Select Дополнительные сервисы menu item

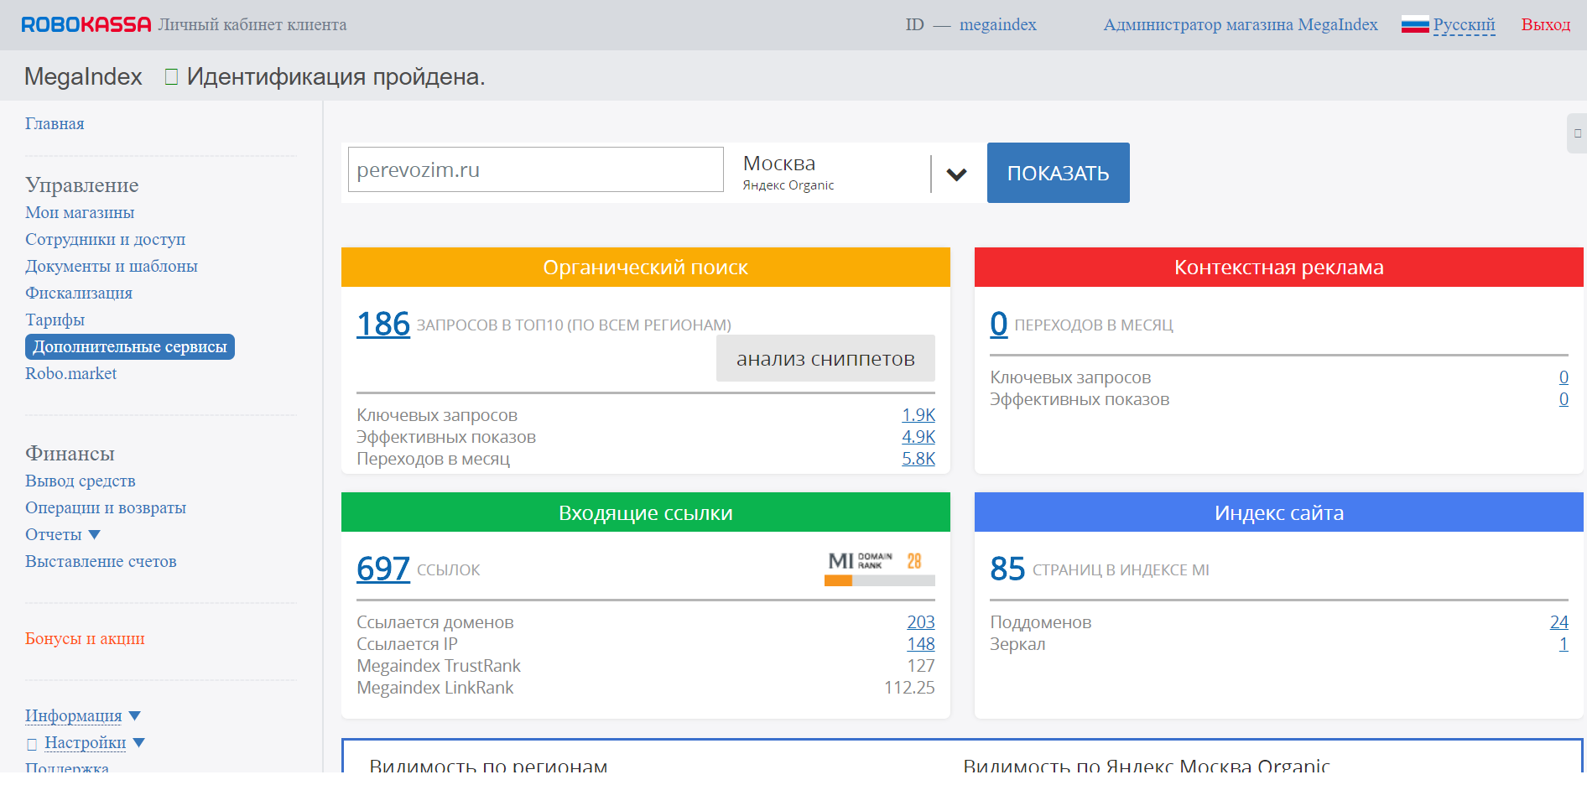pos(130,346)
